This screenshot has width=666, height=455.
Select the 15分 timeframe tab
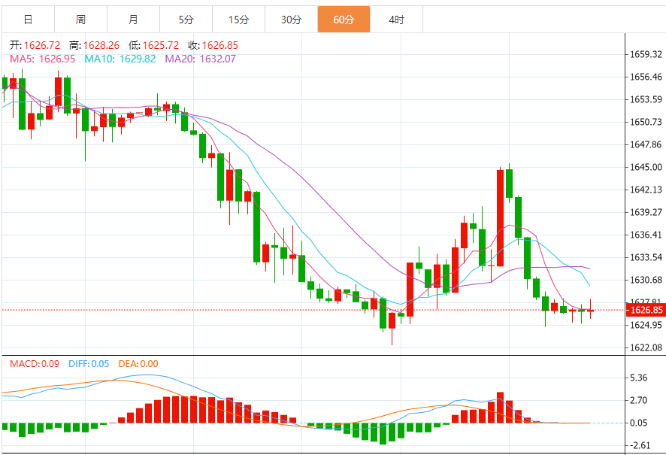click(239, 20)
